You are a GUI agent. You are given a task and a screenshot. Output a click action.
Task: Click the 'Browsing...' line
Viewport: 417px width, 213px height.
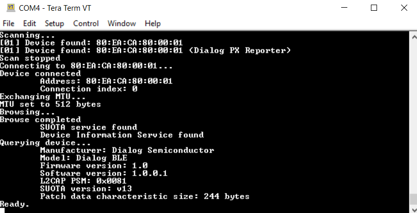click(x=27, y=112)
